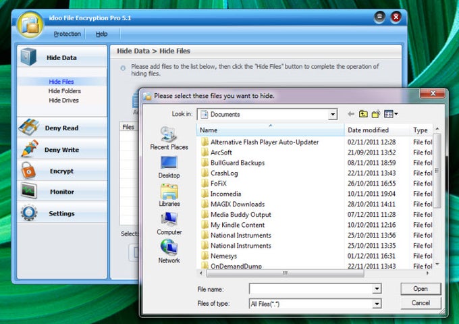Click the horizontal scrollbar thumb in file list

(x=285, y=273)
